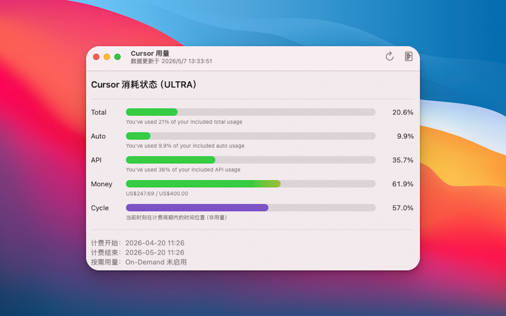This screenshot has height=316, width=506.
Task: Click the US$247.69 / US$400.00 text
Action: pos(157,193)
